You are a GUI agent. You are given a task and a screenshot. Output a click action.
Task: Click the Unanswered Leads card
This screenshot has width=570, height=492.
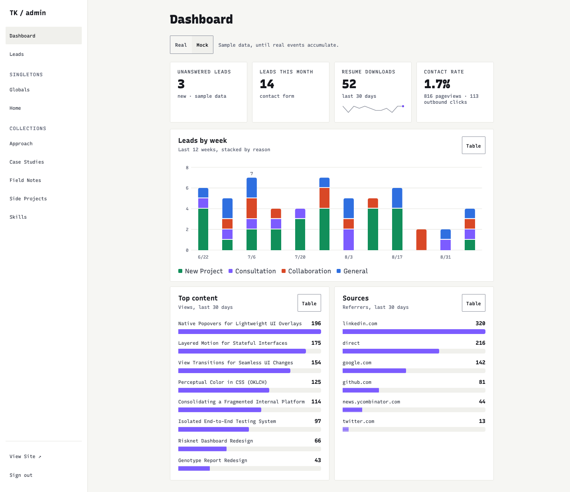click(209, 92)
